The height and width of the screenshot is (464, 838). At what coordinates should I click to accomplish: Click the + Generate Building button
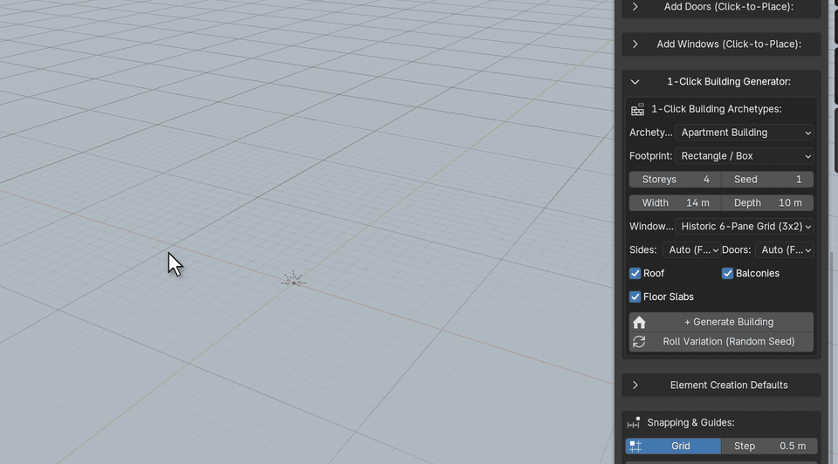coord(721,322)
